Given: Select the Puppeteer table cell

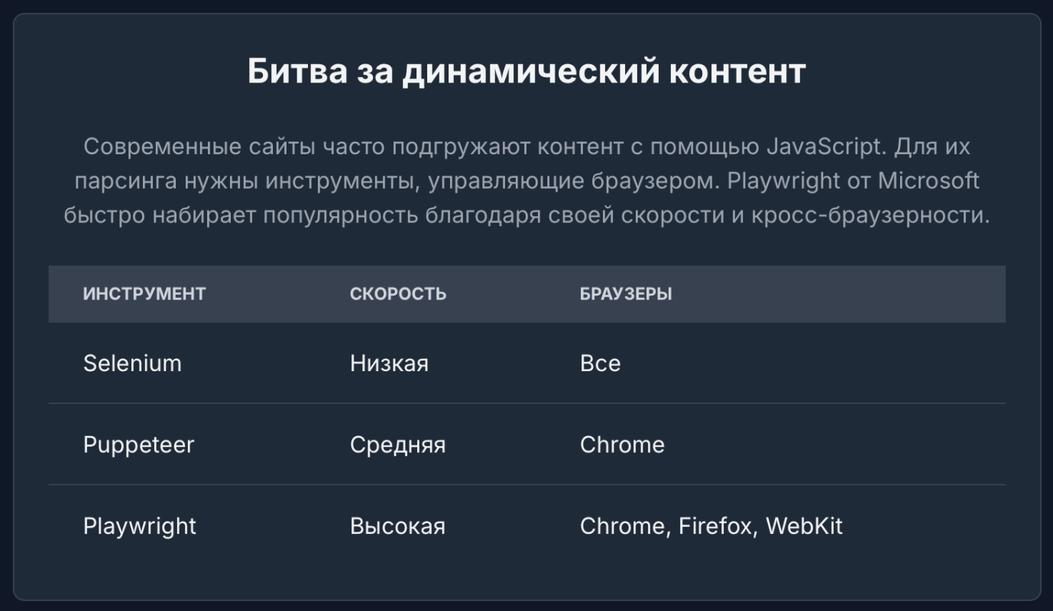Looking at the screenshot, I should pyautogui.click(x=138, y=445).
